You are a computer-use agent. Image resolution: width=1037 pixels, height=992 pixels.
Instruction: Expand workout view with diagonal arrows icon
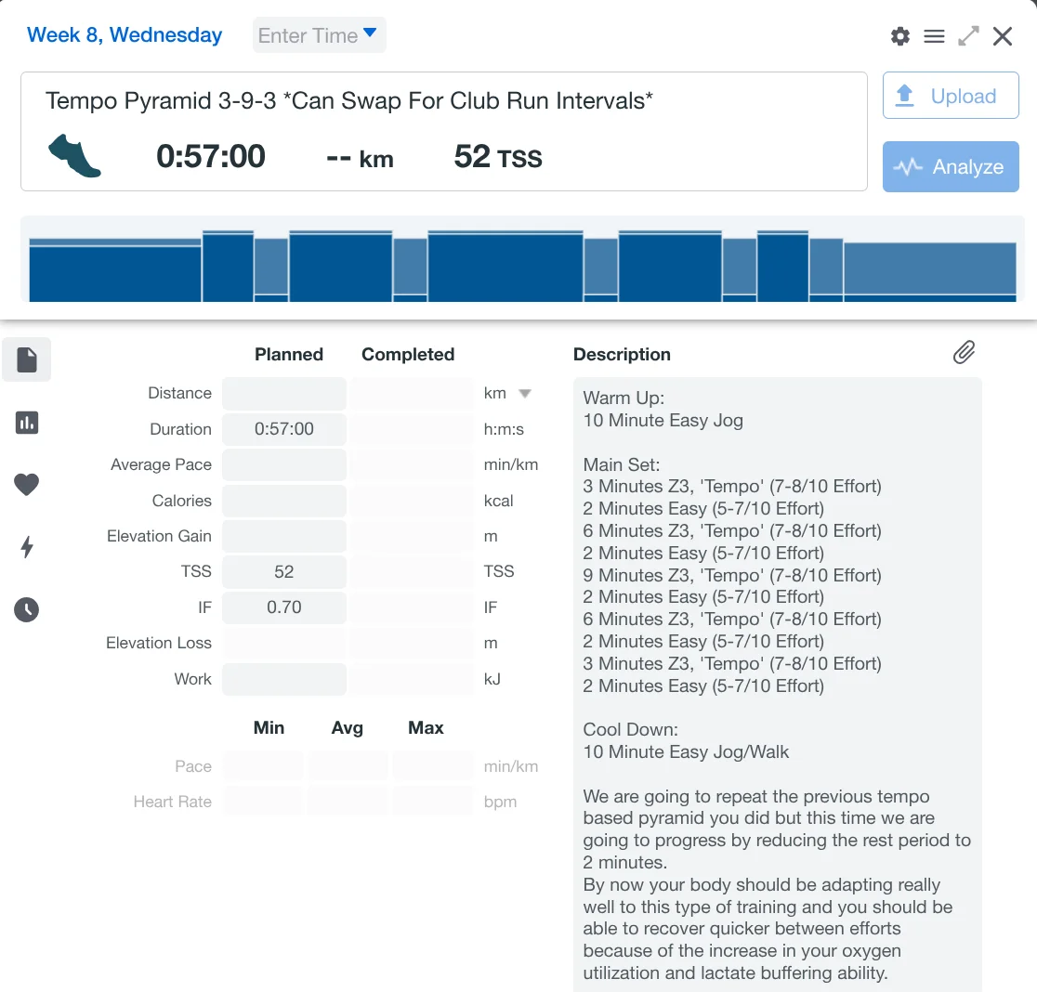click(968, 36)
